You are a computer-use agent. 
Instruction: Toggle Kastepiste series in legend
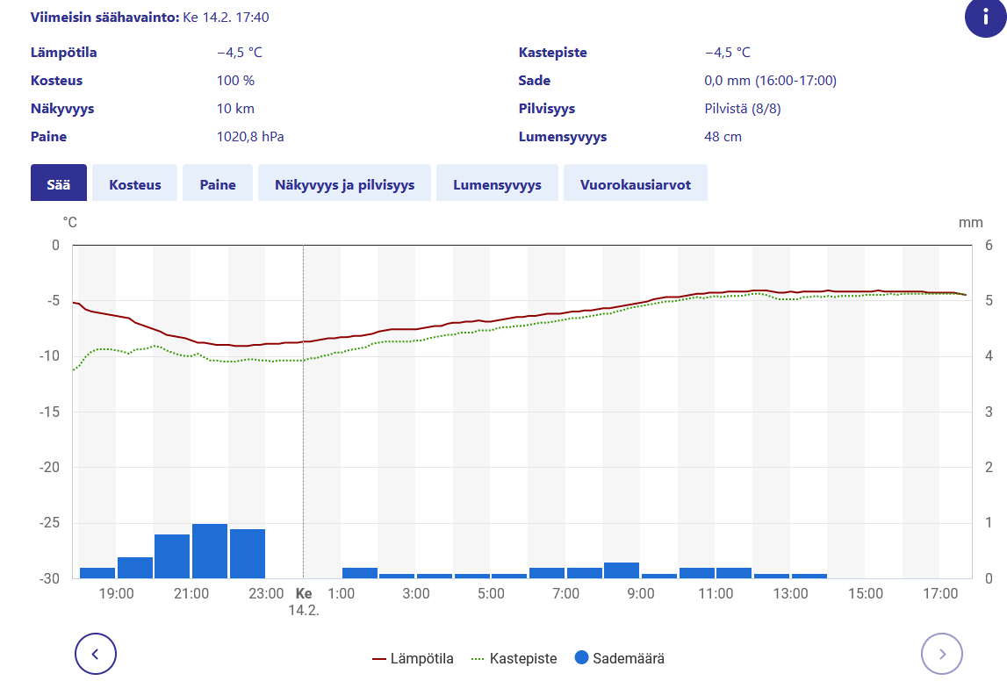pyautogui.click(x=514, y=658)
